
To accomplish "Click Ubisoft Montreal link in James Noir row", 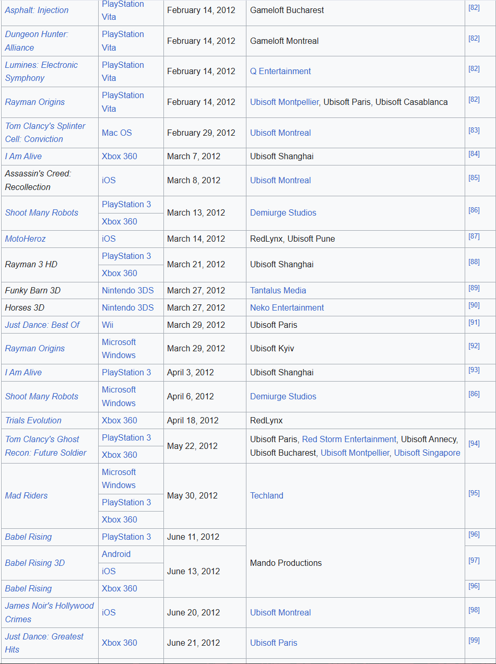I will point(280,612).
